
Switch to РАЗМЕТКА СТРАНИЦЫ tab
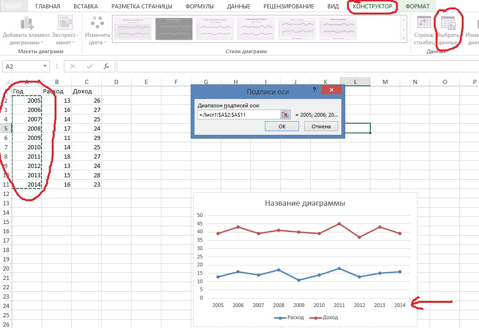pos(141,6)
